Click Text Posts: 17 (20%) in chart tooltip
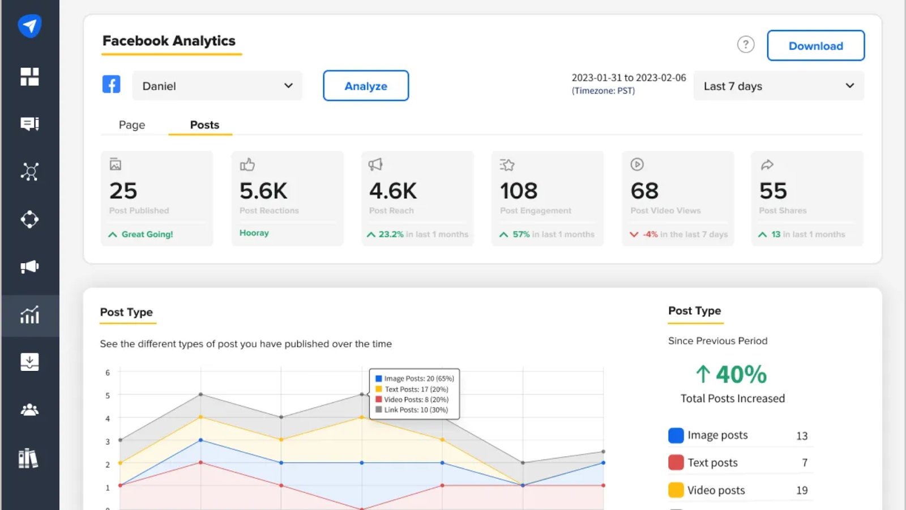Viewport: 906px width, 510px height. (416, 389)
